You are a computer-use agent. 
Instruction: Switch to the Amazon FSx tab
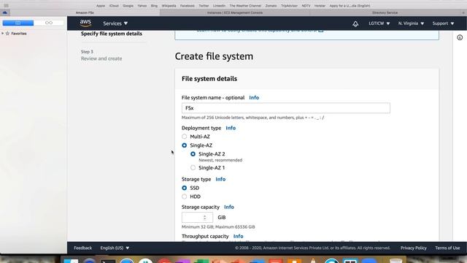pyautogui.click(x=85, y=13)
